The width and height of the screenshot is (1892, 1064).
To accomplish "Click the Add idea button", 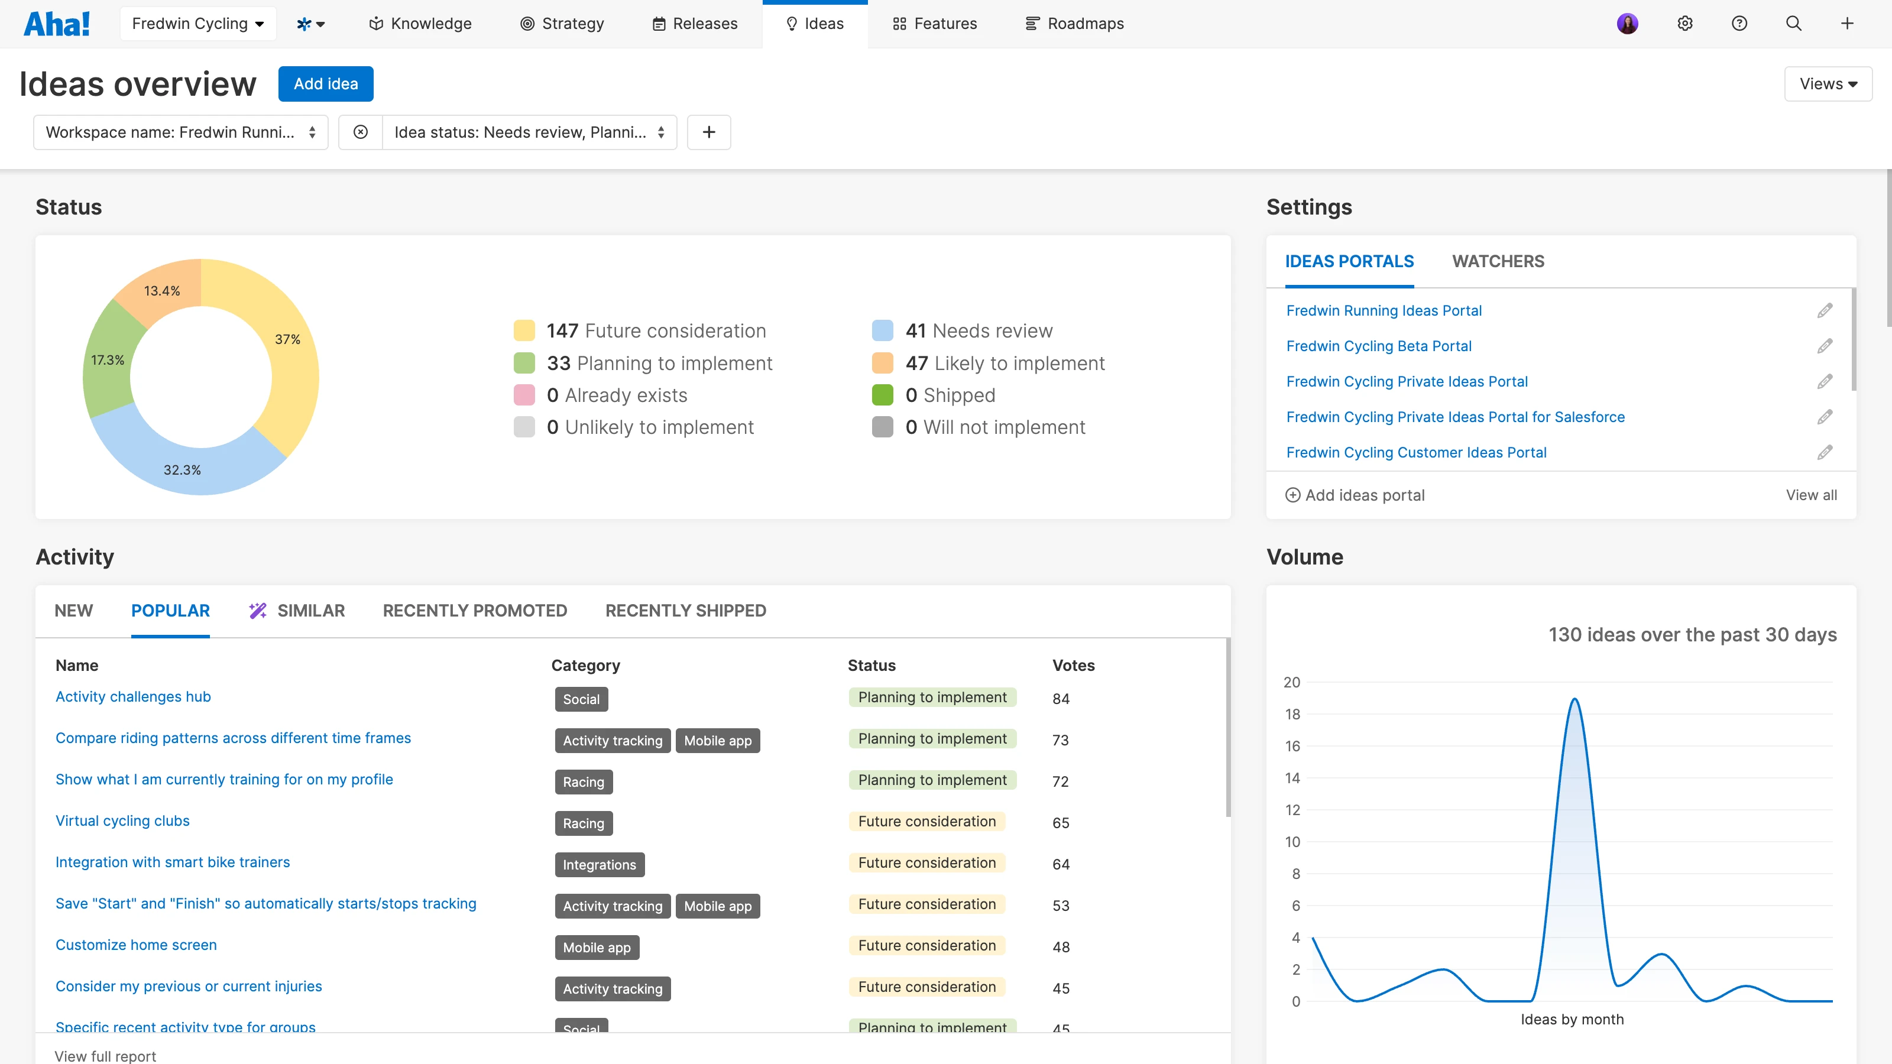I will [325, 84].
